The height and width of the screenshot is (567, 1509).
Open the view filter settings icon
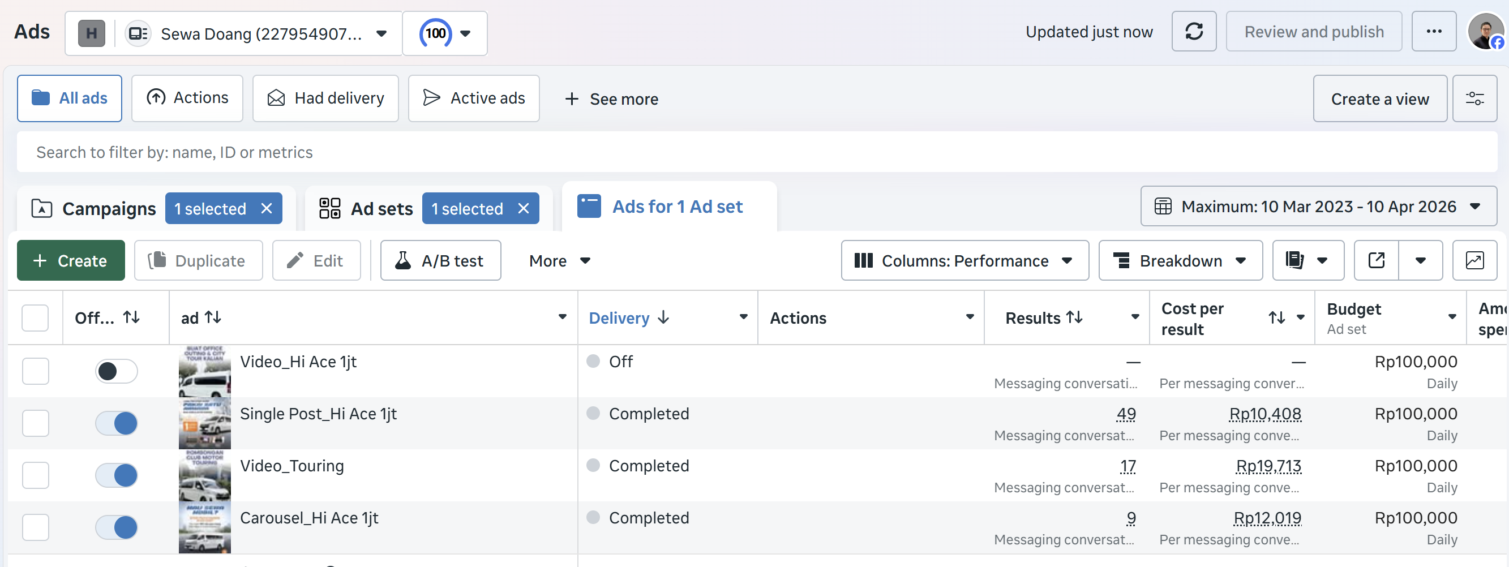(1474, 98)
